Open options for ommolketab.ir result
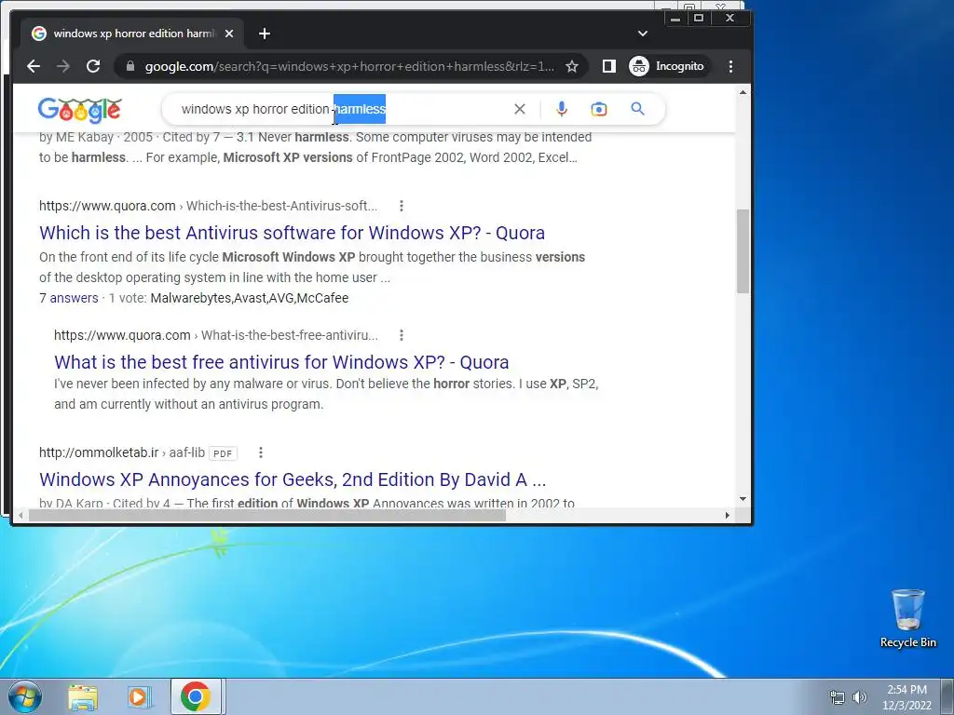Image resolution: width=954 pixels, height=715 pixels. coord(261,453)
